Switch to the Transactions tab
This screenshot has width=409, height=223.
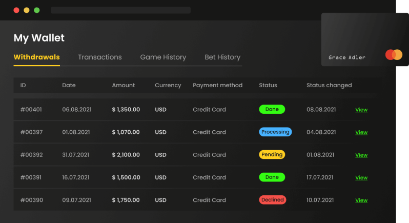(x=100, y=57)
